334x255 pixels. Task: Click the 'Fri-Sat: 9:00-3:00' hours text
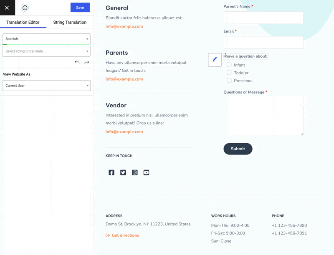(x=228, y=233)
